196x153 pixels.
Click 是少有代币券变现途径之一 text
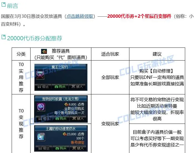pyautogui.click(x=157, y=145)
